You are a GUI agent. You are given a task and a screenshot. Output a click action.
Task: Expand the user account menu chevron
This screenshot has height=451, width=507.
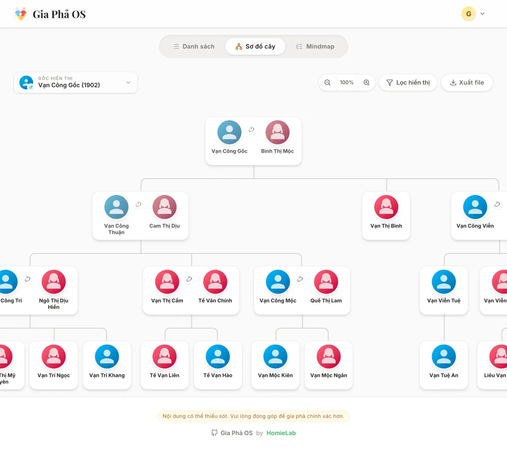click(482, 14)
